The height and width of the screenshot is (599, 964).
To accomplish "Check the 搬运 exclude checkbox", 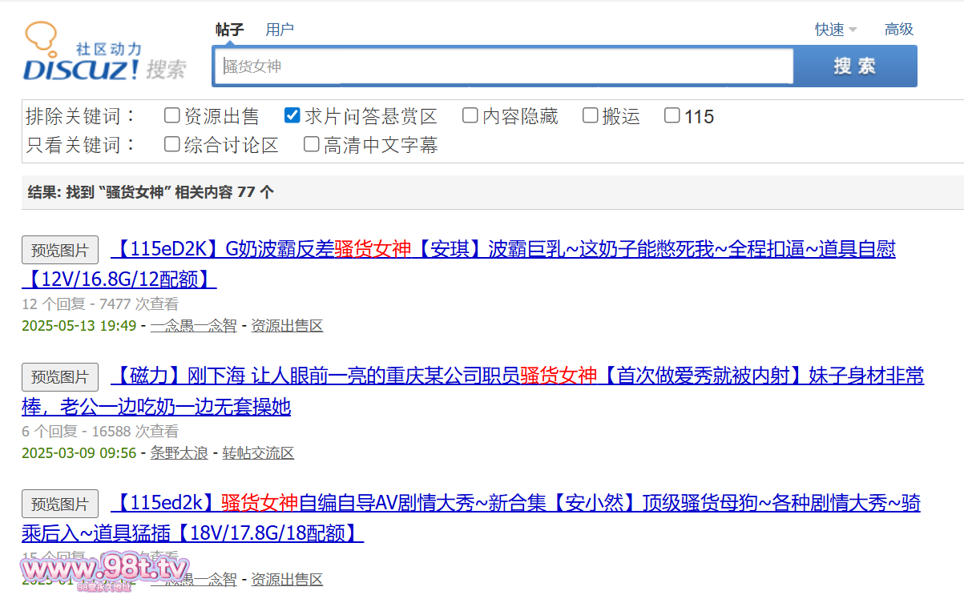I will (x=590, y=116).
